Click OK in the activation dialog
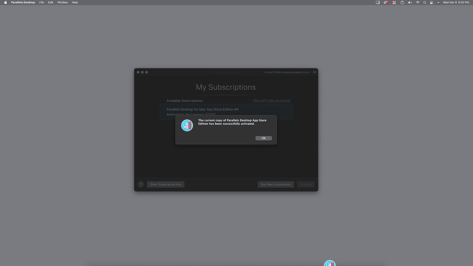 pyautogui.click(x=264, y=138)
